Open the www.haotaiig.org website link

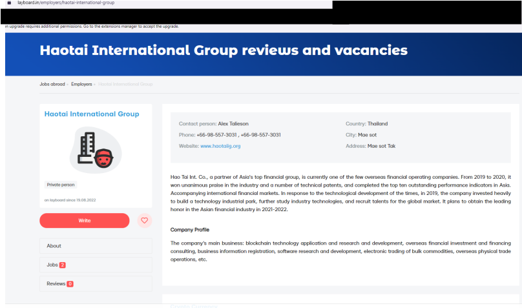[220, 146]
